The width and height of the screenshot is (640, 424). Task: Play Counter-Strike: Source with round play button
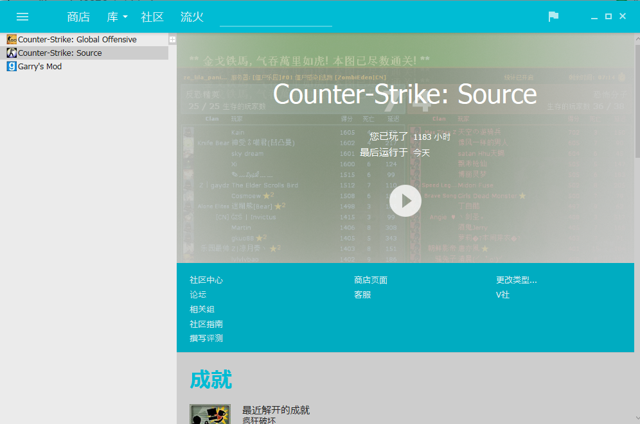coord(405,201)
